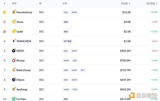
Task: Select the DEX tag on PancakeSwap row
Action: click(66, 12)
